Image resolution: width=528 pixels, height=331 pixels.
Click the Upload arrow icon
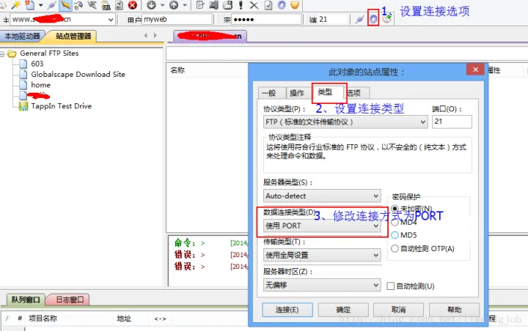[174, 4]
